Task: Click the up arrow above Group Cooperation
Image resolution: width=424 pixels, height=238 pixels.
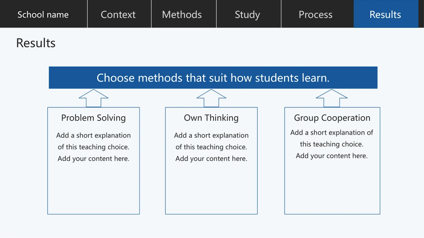Action: (332, 98)
